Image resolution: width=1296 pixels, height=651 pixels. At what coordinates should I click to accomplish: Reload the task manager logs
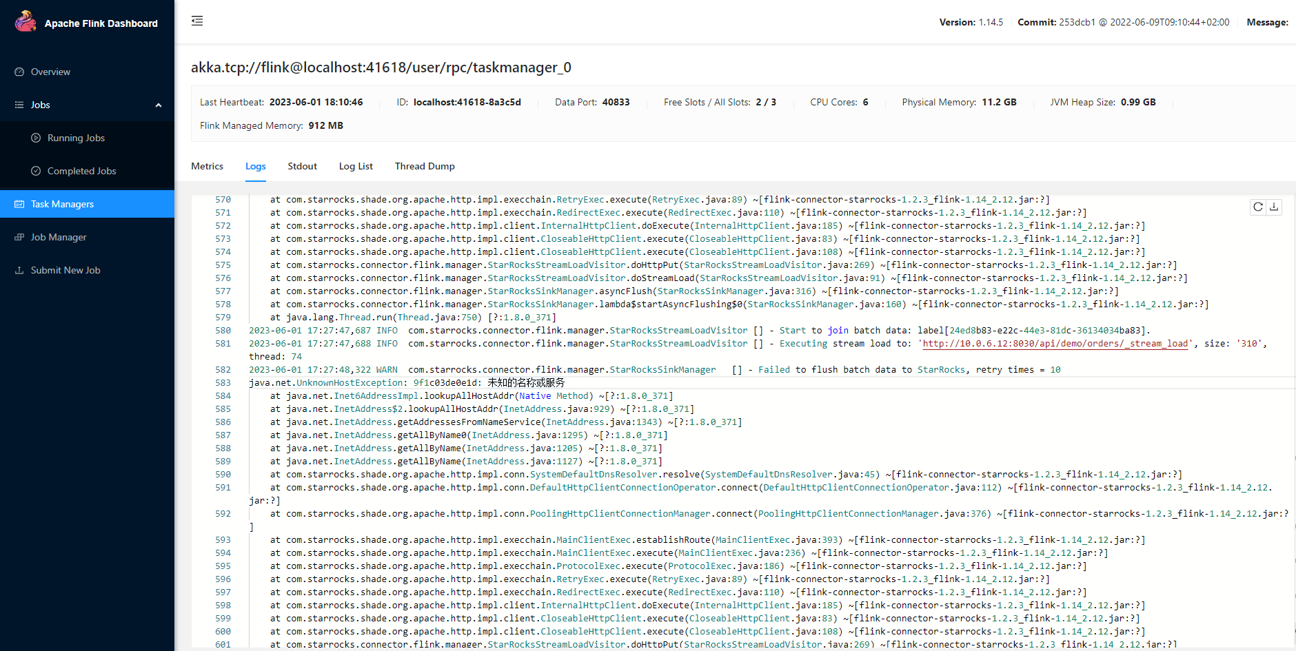pyautogui.click(x=1258, y=207)
